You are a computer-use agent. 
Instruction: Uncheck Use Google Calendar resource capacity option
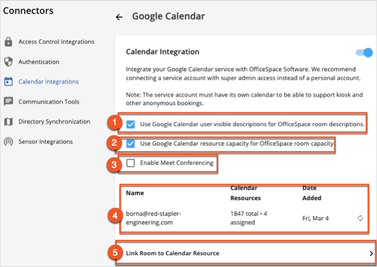[131, 143]
